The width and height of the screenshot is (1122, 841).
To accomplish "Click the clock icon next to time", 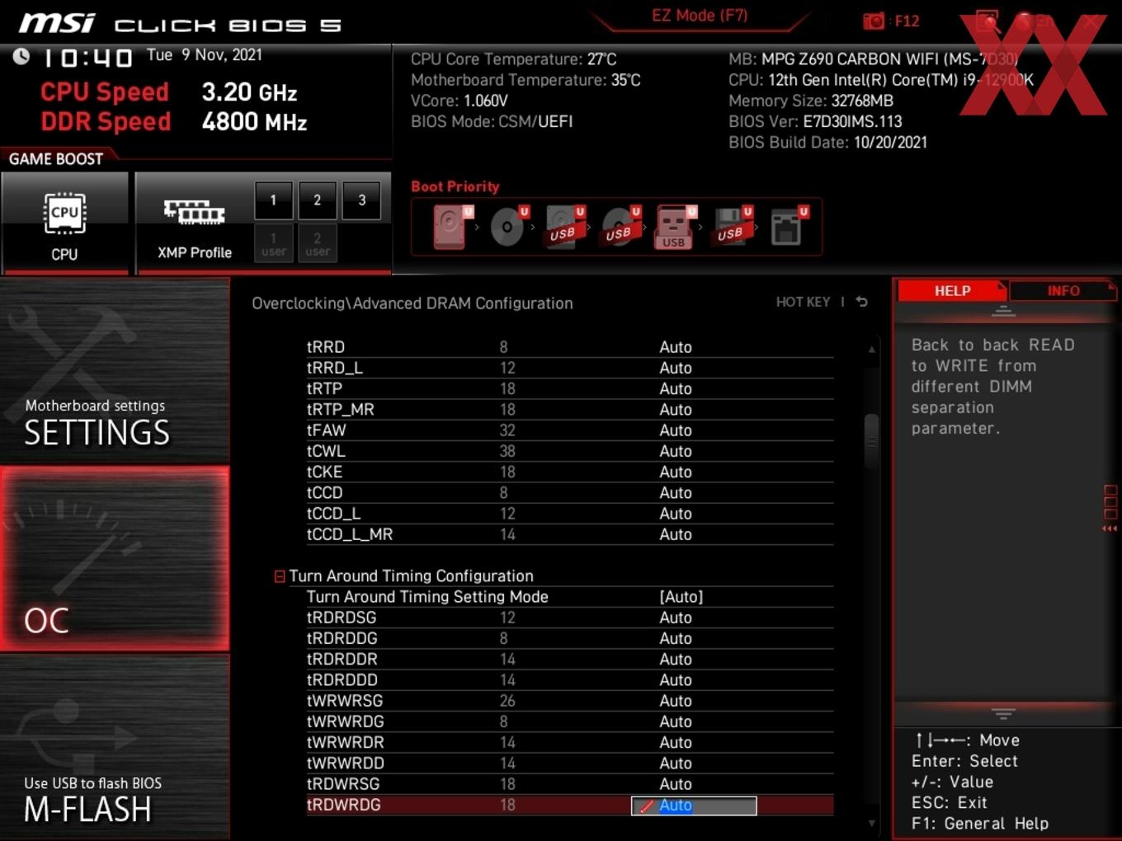I will (x=21, y=56).
